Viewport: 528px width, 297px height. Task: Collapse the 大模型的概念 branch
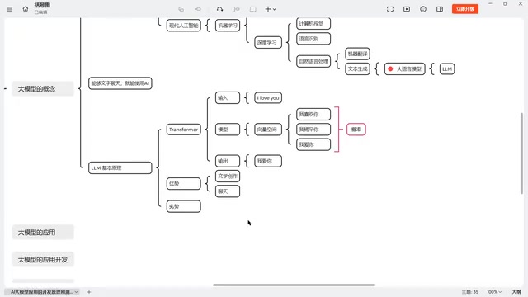pyautogui.click(x=6, y=89)
